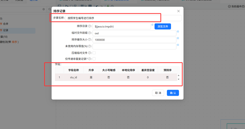Enable the 压缩临时文件 checkbox
The width and height of the screenshot is (245, 129).
click(94, 53)
